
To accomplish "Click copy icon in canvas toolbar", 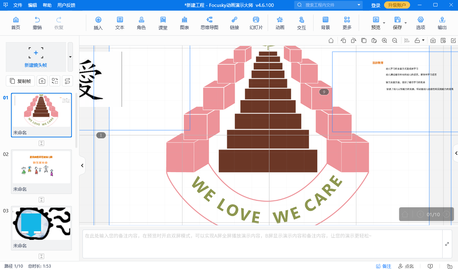I will tap(364, 40).
